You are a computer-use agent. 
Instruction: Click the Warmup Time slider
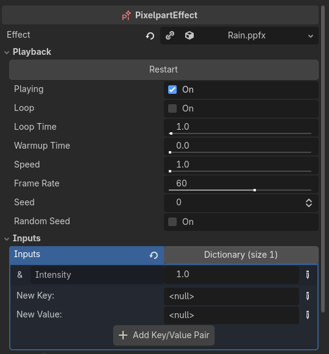(x=240, y=152)
